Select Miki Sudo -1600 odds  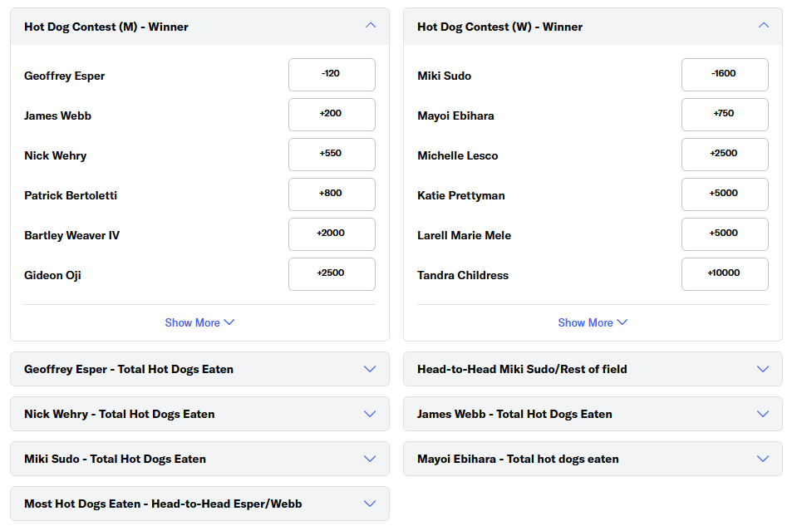(725, 75)
